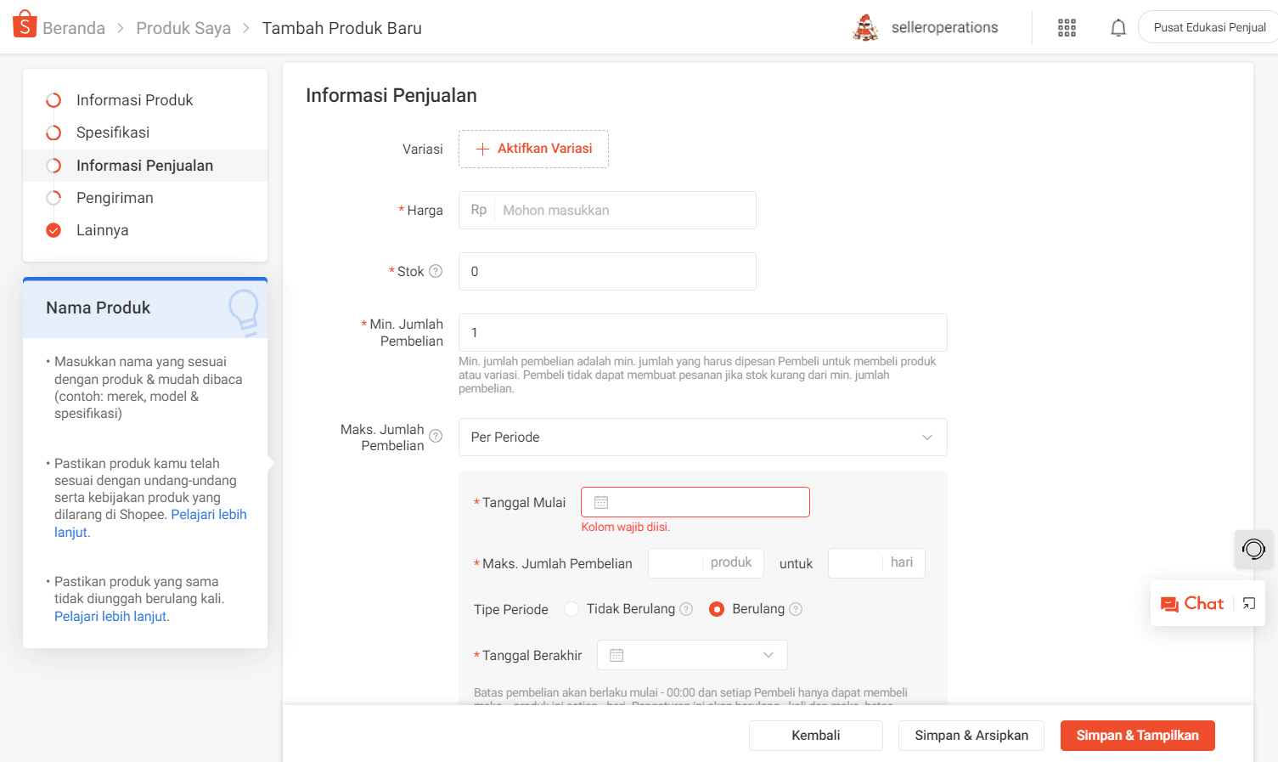
Task: Select Informasi Produk in the sidebar
Action: pyautogui.click(x=134, y=99)
